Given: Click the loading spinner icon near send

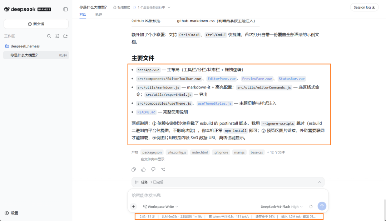Looking at the screenshot, I should tap(311, 206).
